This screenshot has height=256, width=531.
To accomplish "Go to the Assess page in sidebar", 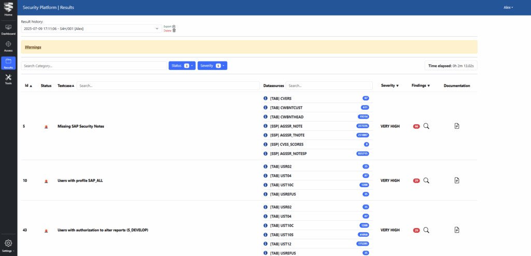I will (8, 46).
